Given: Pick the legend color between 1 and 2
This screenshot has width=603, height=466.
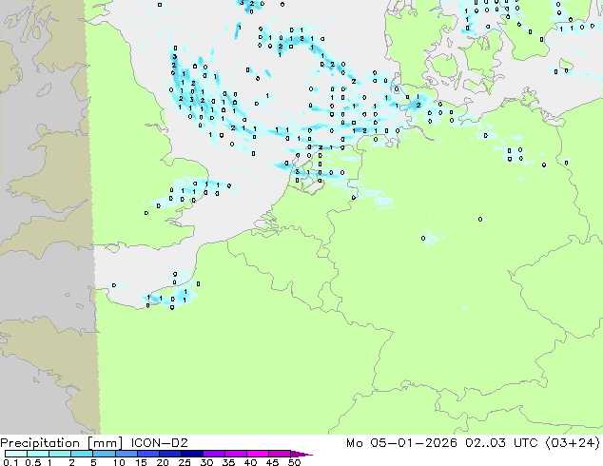Looking at the screenshot, I should point(60,454).
